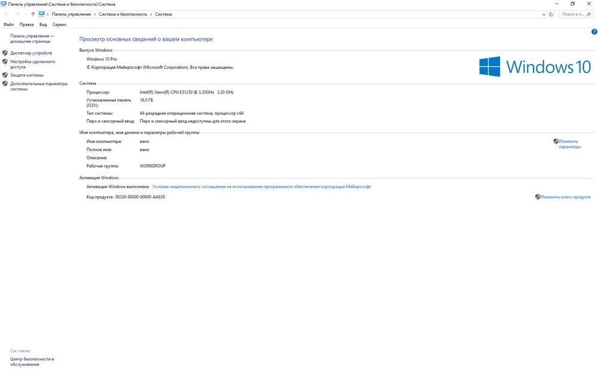Click the title bar window icon
The image size is (598, 374).
(x=4, y=4)
